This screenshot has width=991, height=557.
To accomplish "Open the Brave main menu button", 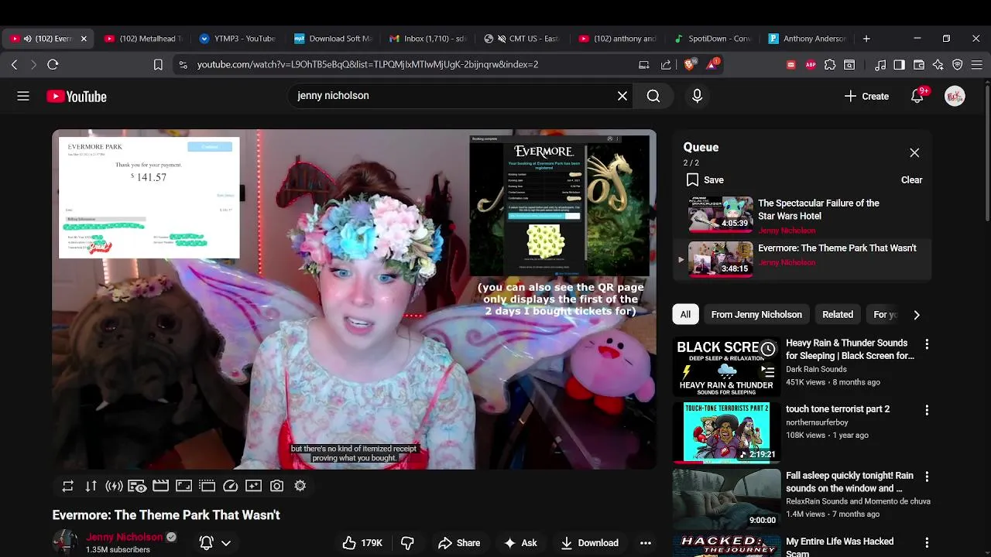I will pos(977,65).
